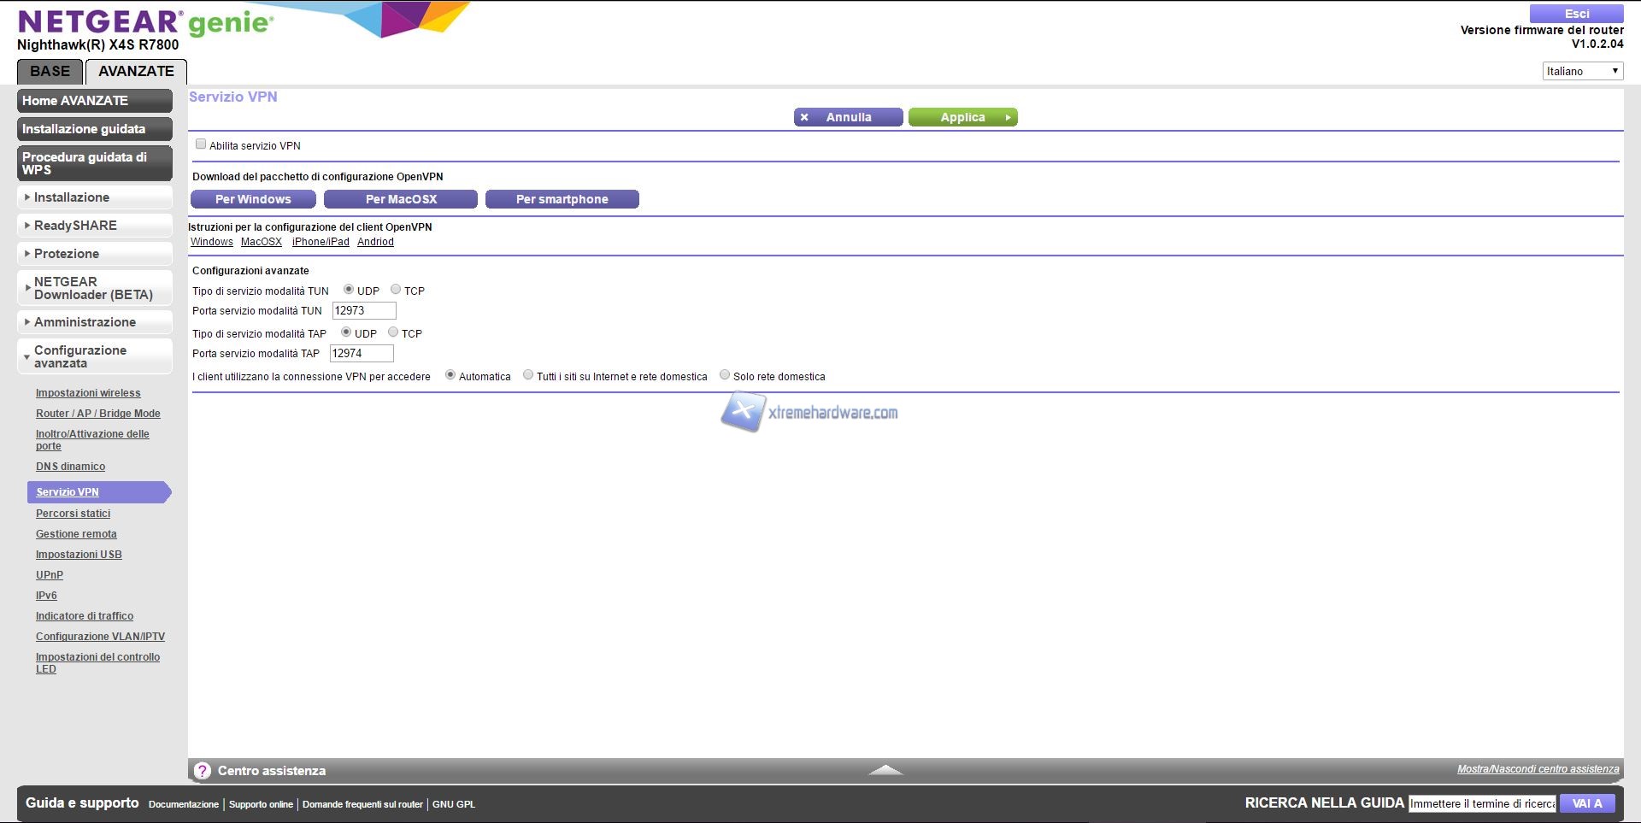
Task: Open the Italiano language dropdown
Action: [x=1582, y=71]
